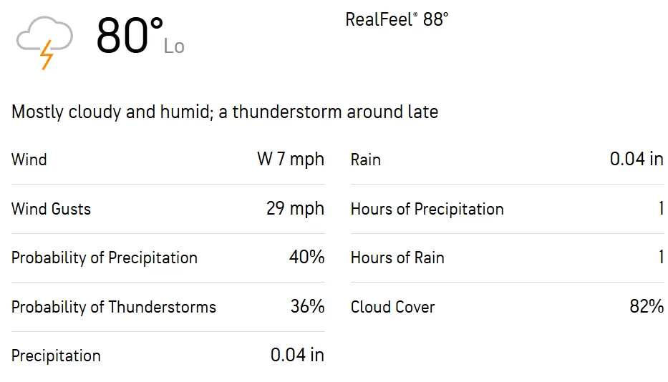Select the Rain row label
The width and height of the screenshot is (668, 382).
pos(366,160)
